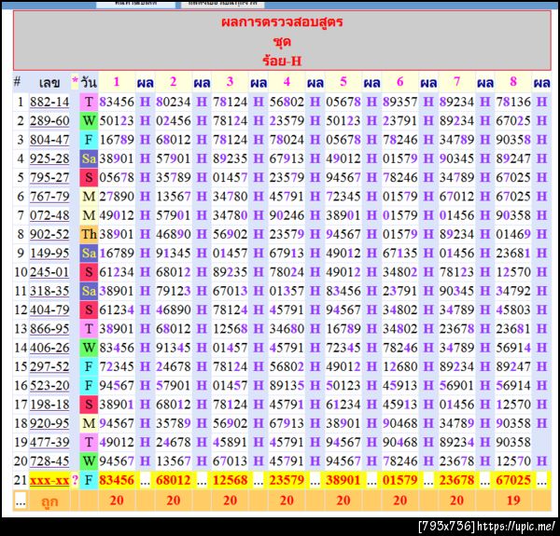The image size is (560, 536).
Task: Click the ร้อย-H heading text
Action: pyautogui.click(x=282, y=61)
